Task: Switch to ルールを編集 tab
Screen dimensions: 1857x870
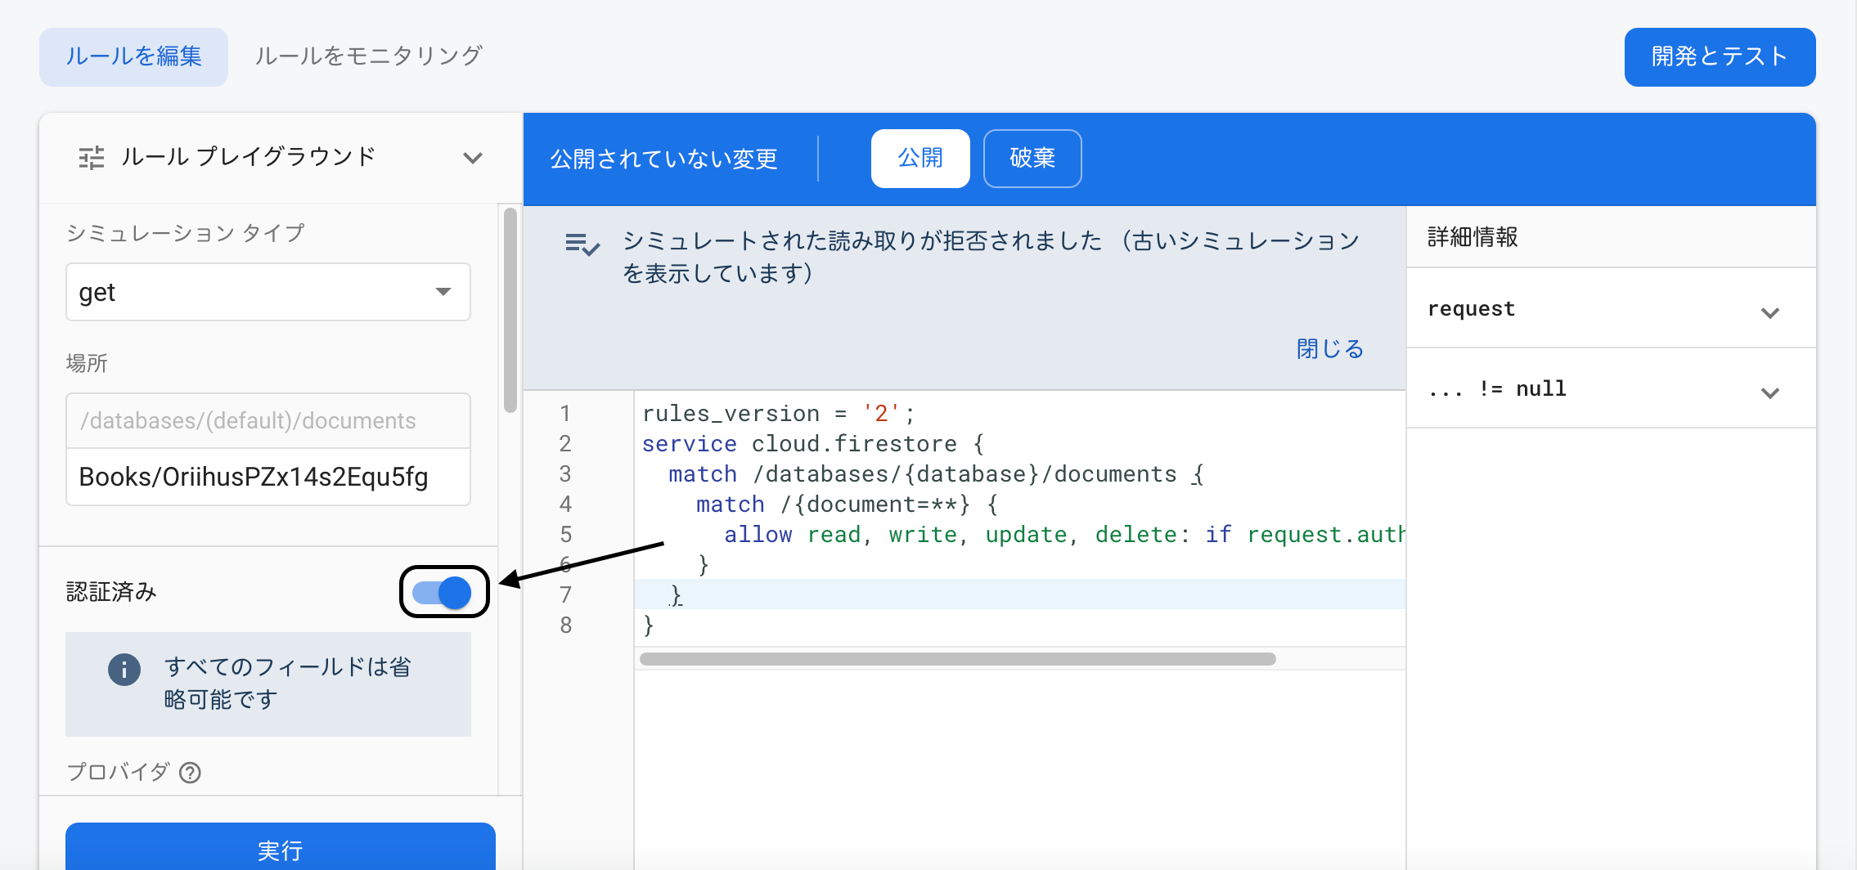Action: tap(133, 56)
